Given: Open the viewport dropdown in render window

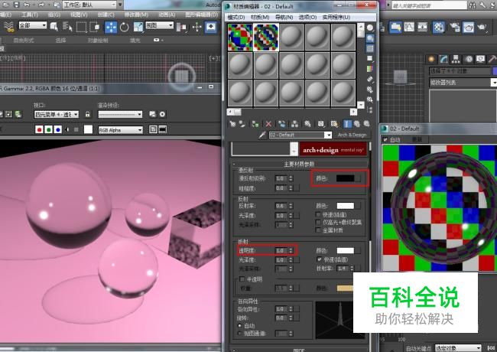Looking at the screenshot, I should (x=57, y=114).
